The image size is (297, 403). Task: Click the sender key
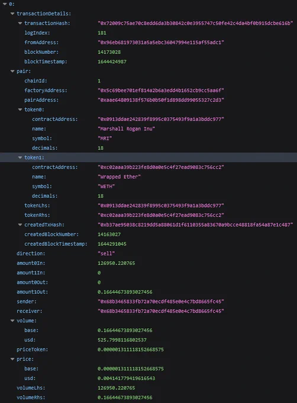pyautogui.click(x=27, y=302)
